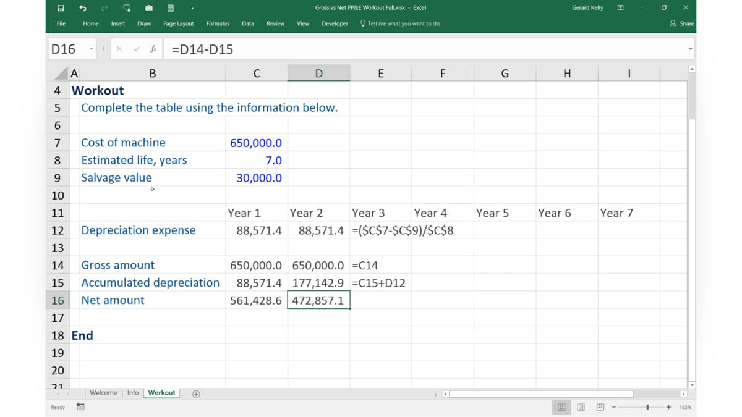The height and width of the screenshot is (417, 742).
Task: Click the zoom slider handle
Action: click(647, 408)
